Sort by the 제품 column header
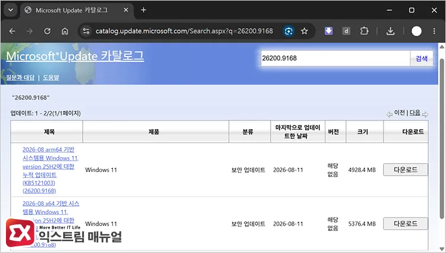 [x=156, y=132]
